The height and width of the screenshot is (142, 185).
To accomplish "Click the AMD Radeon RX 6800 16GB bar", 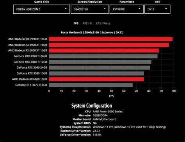I will 96,79.
